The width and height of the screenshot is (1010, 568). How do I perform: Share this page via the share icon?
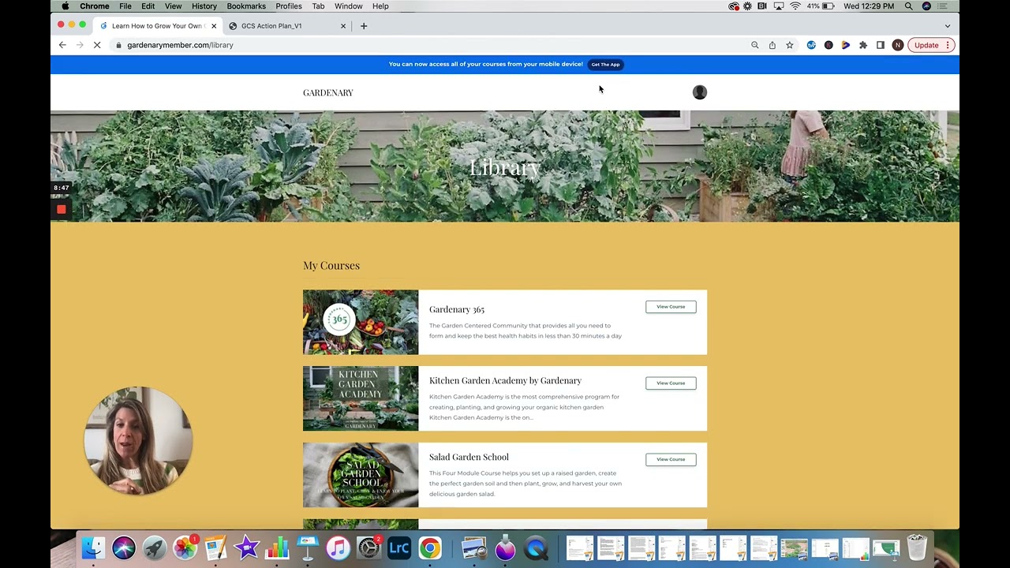[772, 45]
